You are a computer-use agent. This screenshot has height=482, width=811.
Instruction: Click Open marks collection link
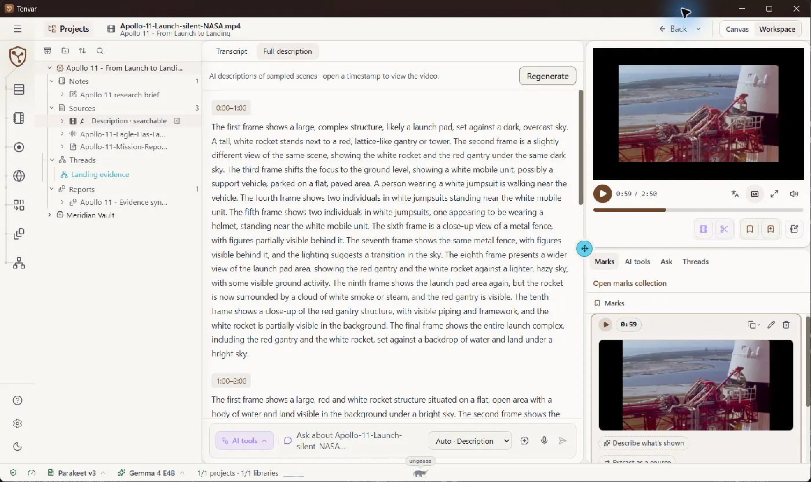point(630,283)
